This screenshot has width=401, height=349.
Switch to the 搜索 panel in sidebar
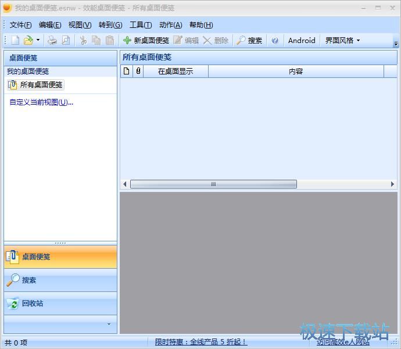coord(28,280)
